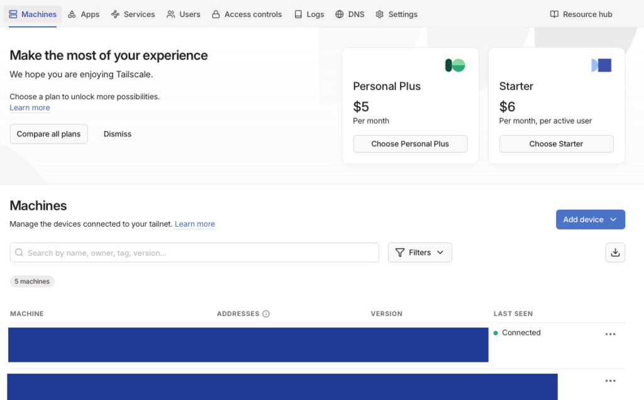This screenshot has width=644, height=400.
Task: Click Compare all plans button
Action: (x=48, y=134)
